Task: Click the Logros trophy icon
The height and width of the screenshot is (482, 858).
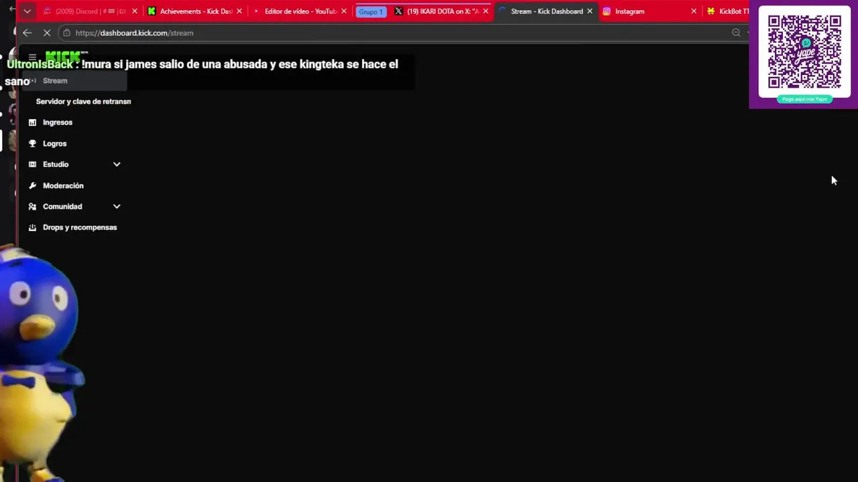Action: (32, 144)
